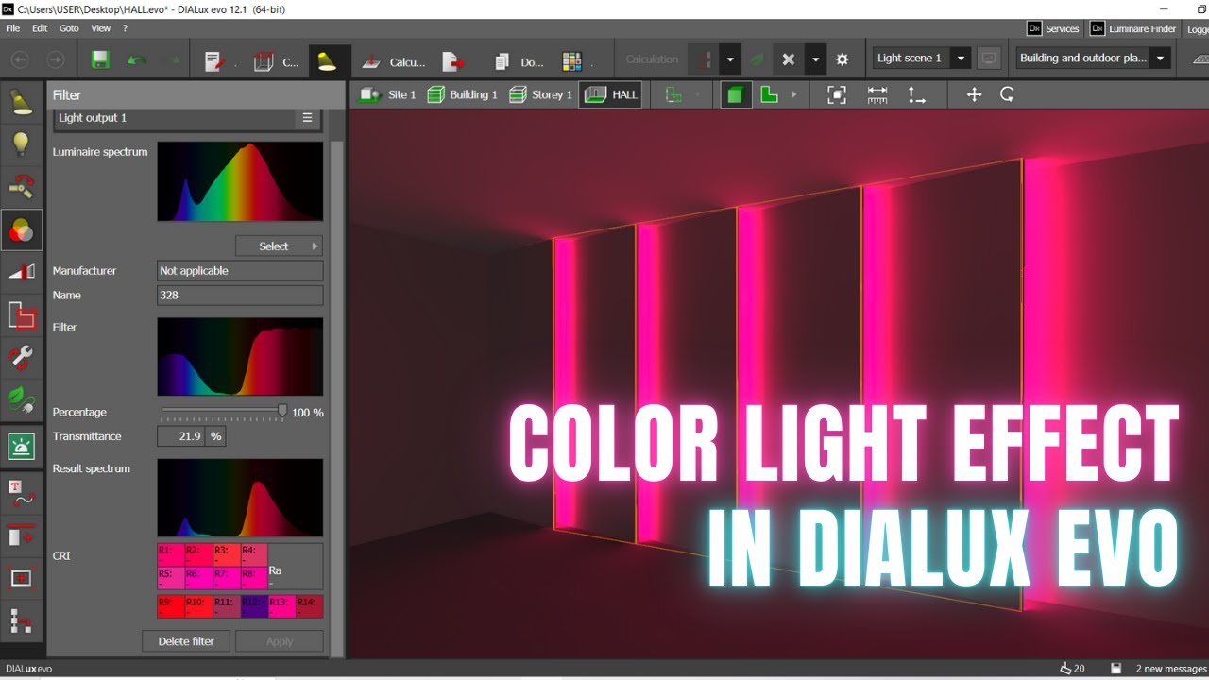
Task: Open the energy consumption leaf-plug tool
Action: coord(21,399)
